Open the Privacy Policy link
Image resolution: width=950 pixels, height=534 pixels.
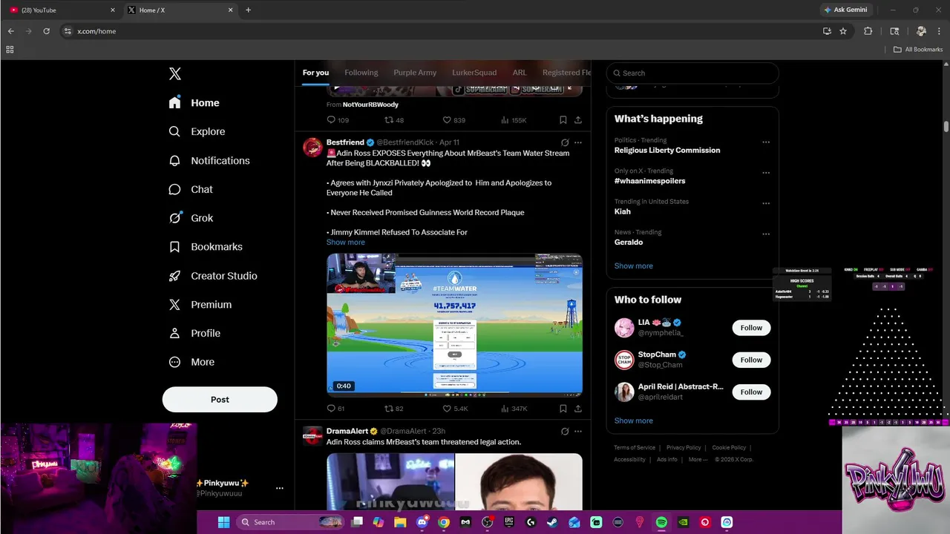click(684, 448)
